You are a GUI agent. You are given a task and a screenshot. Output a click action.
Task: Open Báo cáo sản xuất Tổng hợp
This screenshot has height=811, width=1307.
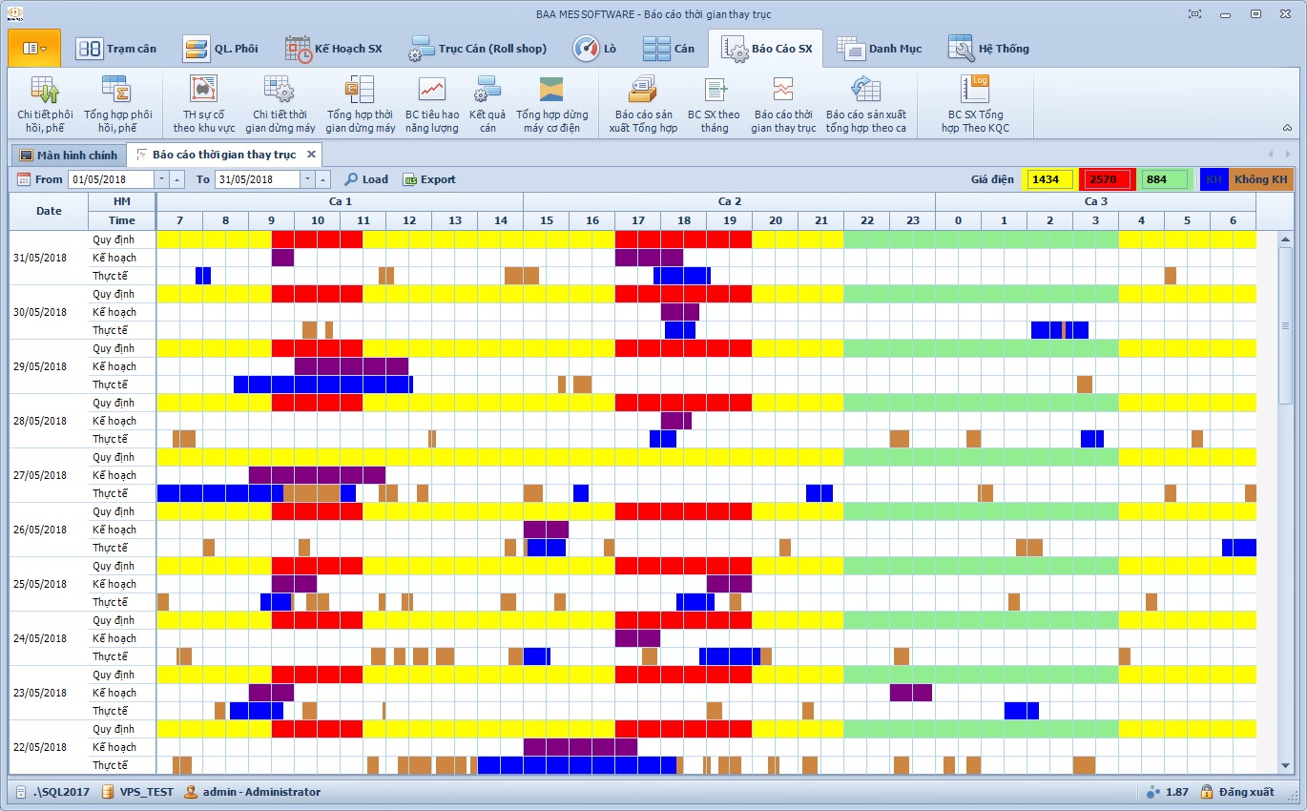point(642,105)
